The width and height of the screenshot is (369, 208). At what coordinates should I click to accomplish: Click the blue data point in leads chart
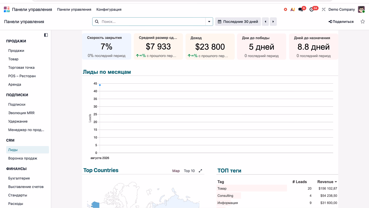pyautogui.click(x=100, y=85)
